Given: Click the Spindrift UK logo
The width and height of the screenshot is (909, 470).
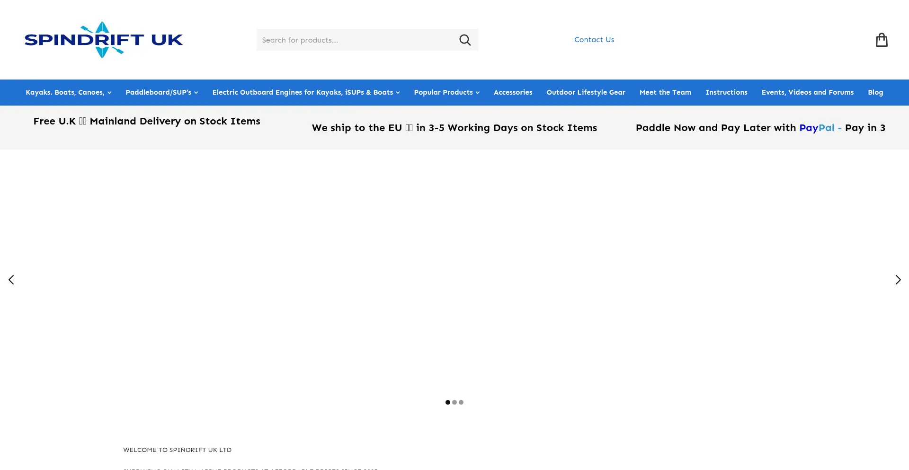Looking at the screenshot, I should point(103,40).
